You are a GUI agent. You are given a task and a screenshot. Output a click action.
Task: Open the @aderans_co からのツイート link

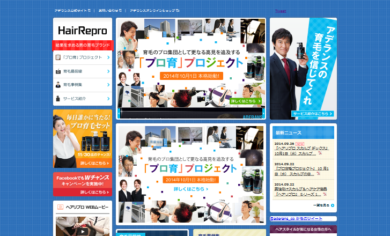296,219
